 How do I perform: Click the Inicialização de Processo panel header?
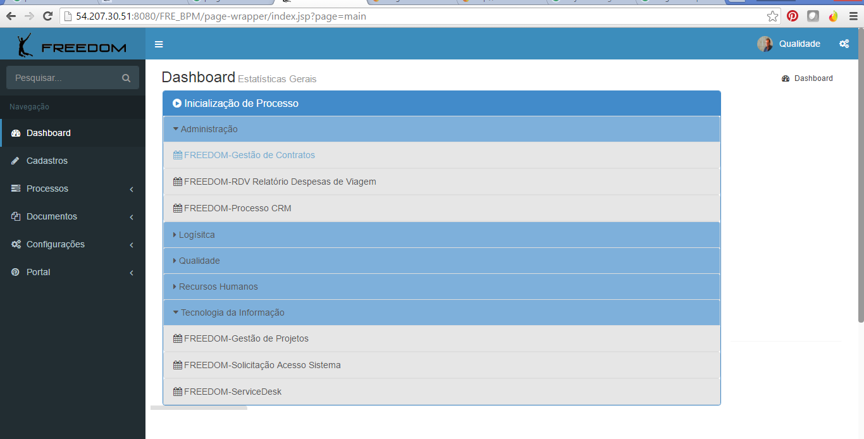pos(441,103)
